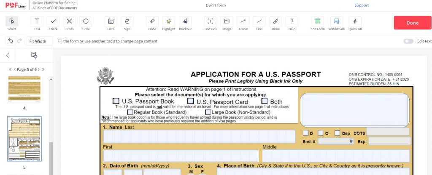The width and height of the screenshot is (432, 175).
Task: Click the PDFLiner logo
Action: tap(16, 5)
